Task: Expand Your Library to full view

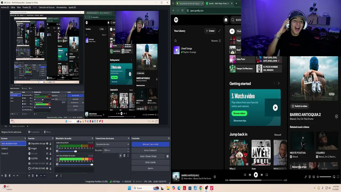Action: 219,31
